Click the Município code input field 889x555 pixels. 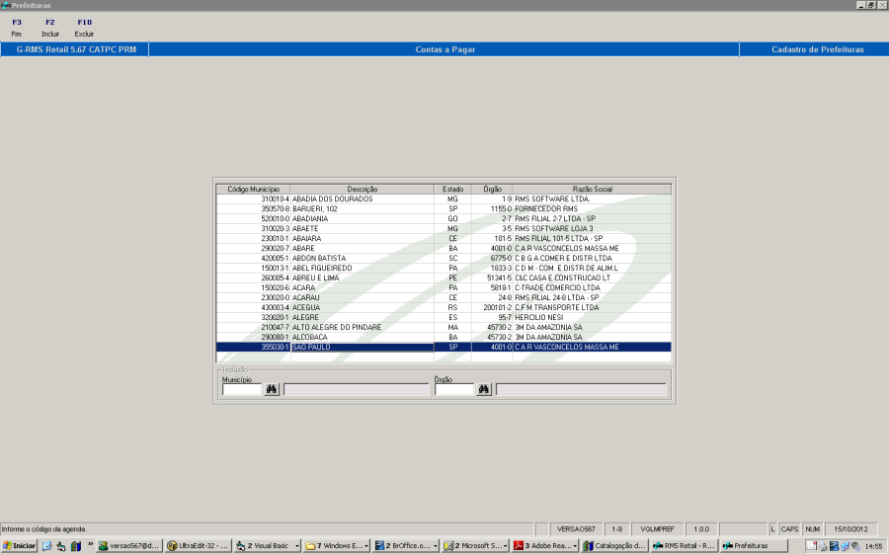tap(242, 389)
